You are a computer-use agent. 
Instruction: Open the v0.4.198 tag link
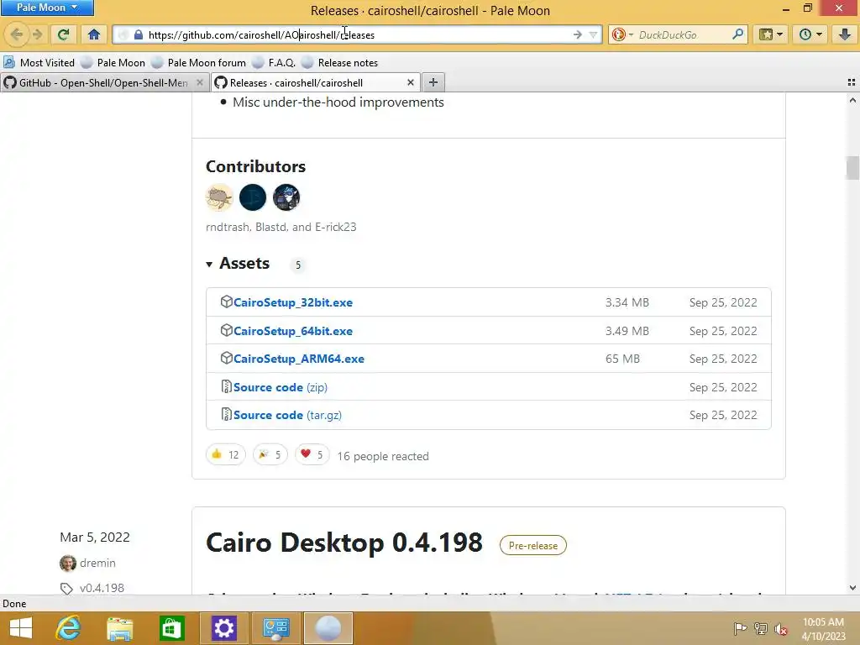(x=102, y=588)
